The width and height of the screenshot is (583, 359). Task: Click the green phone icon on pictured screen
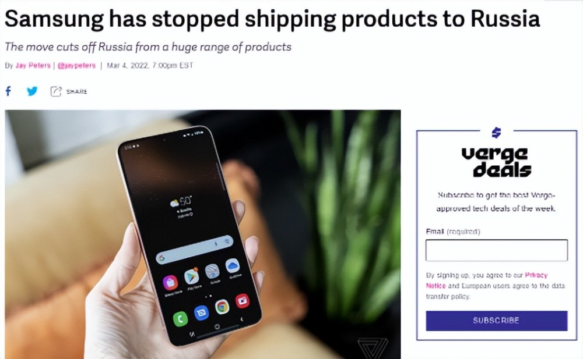[x=180, y=318]
